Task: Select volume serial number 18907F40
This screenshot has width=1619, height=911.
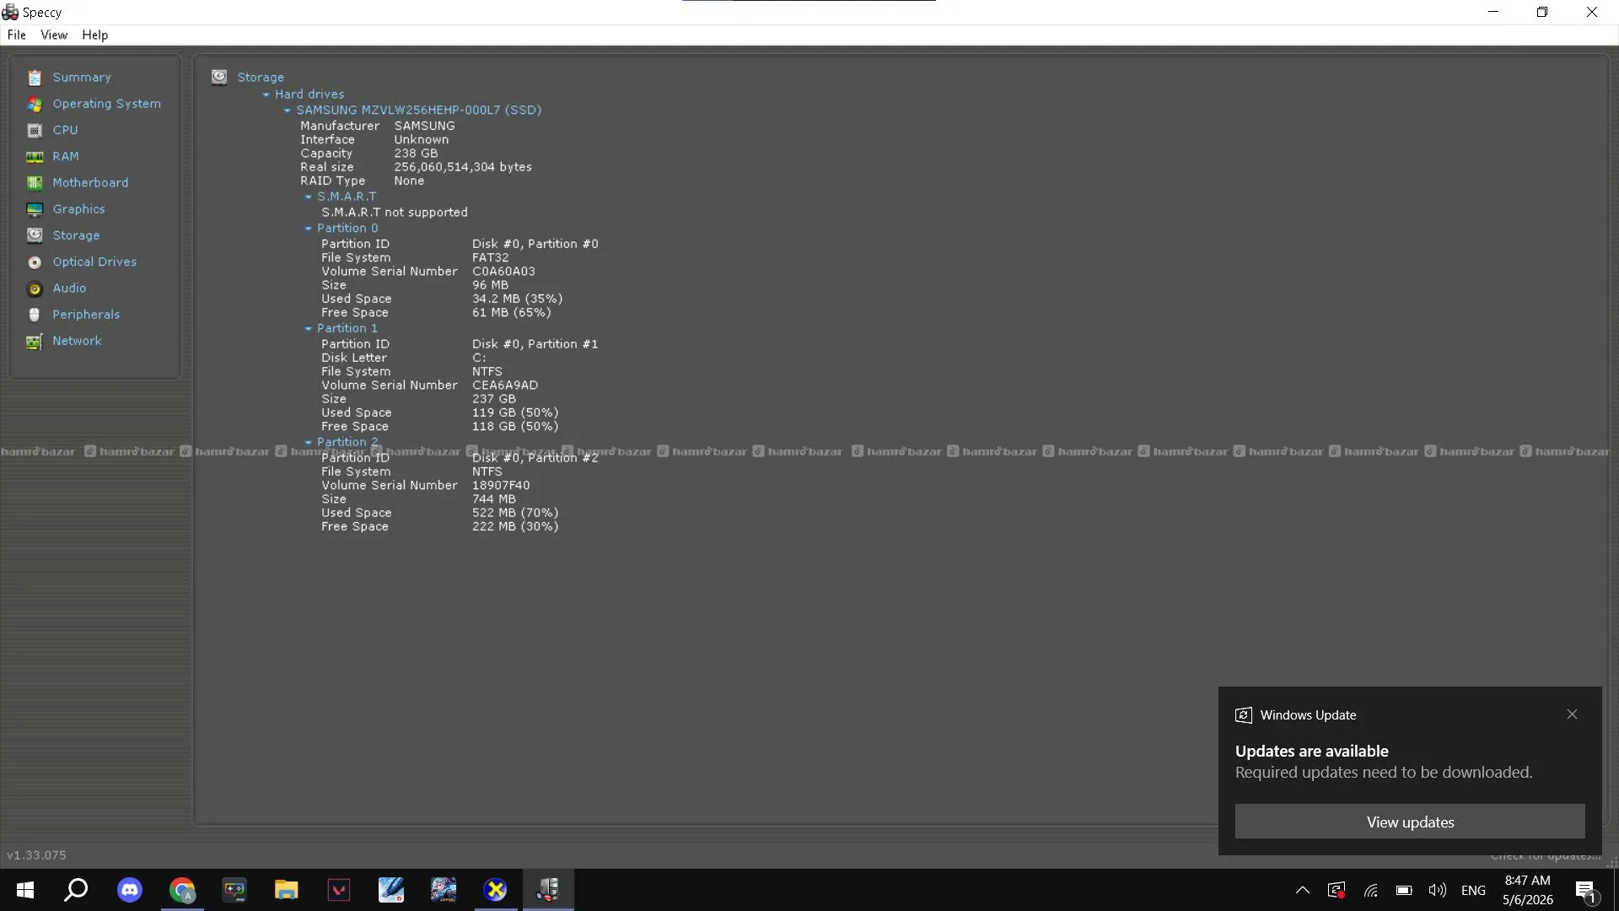Action: point(501,486)
